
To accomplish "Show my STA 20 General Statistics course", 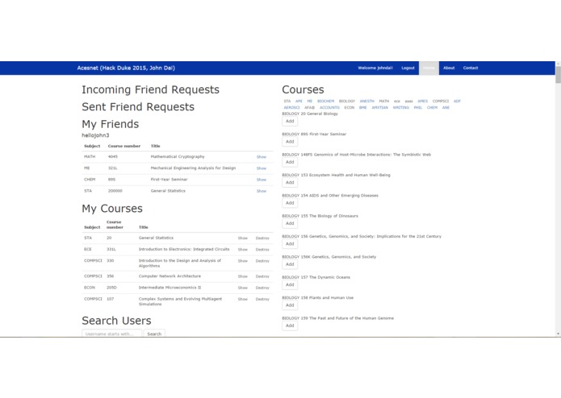I will (243, 238).
